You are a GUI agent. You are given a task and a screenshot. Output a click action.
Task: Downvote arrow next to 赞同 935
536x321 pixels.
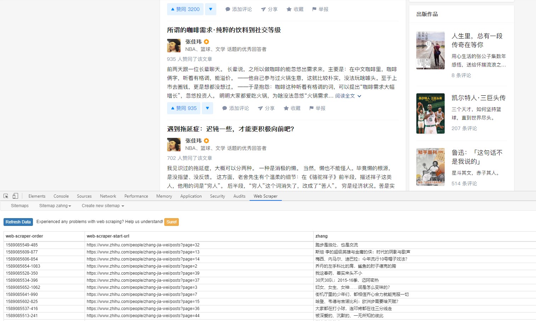tap(207, 108)
